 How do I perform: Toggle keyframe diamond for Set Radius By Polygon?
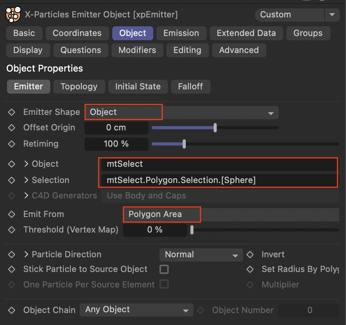(250, 269)
